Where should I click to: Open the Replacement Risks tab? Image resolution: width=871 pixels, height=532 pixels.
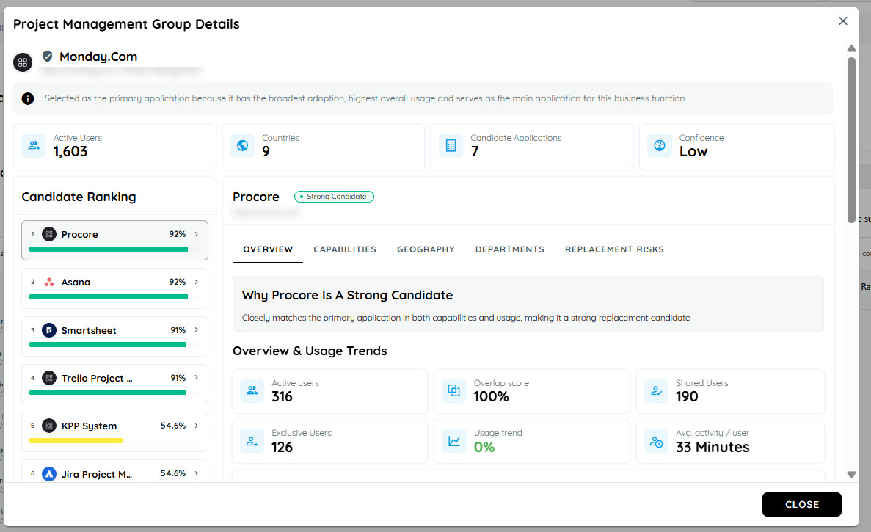tap(614, 249)
